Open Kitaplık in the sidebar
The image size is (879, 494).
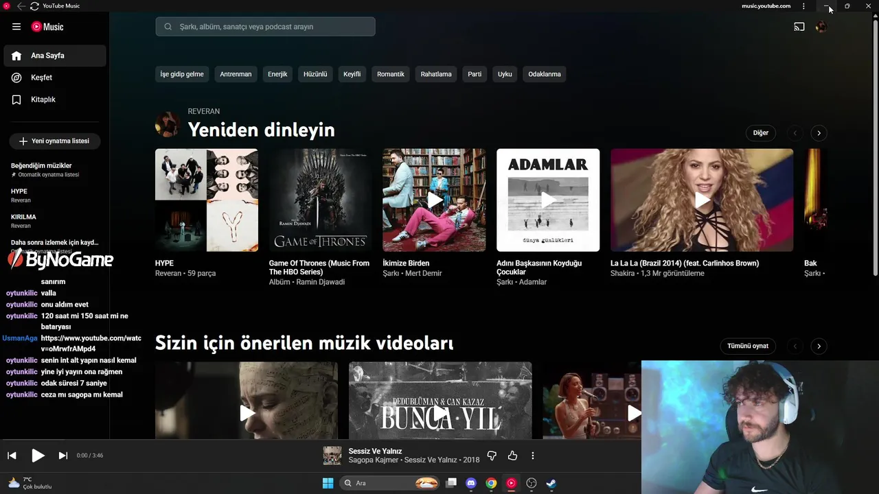point(55,99)
